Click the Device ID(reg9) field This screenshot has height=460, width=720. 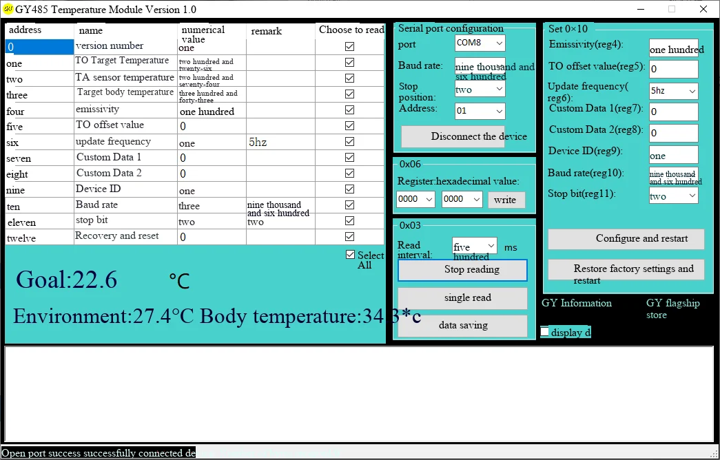pyautogui.click(x=674, y=155)
